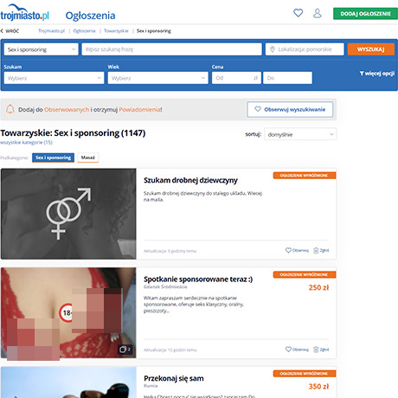Viewport: 398px width, 398px height.
Task: Click the '350 zł' price text
Action: click(x=318, y=387)
